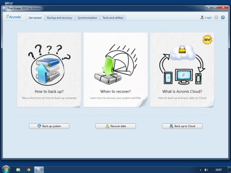Show hidden tray icons arrow
This screenshot has height=173, width=231.
(x=200, y=170)
